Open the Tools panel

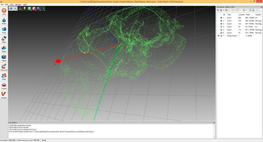point(4,30)
